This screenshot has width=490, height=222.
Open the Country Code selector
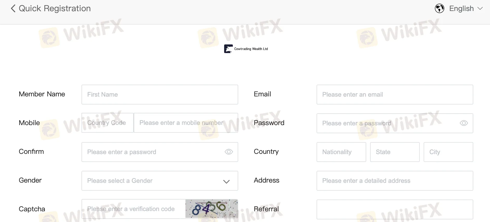[x=108, y=123]
